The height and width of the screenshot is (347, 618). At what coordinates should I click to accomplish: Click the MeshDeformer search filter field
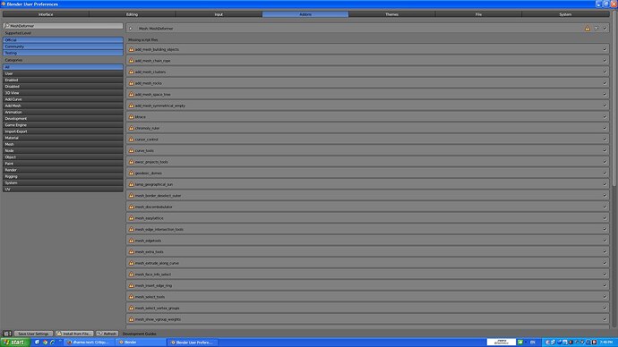click(x=63, y=26)
